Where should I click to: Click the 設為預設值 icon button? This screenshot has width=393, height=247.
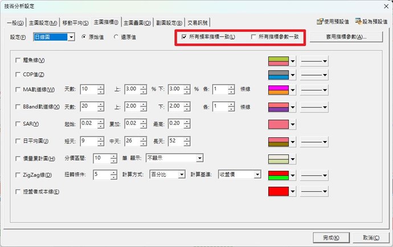click(371, 22)
